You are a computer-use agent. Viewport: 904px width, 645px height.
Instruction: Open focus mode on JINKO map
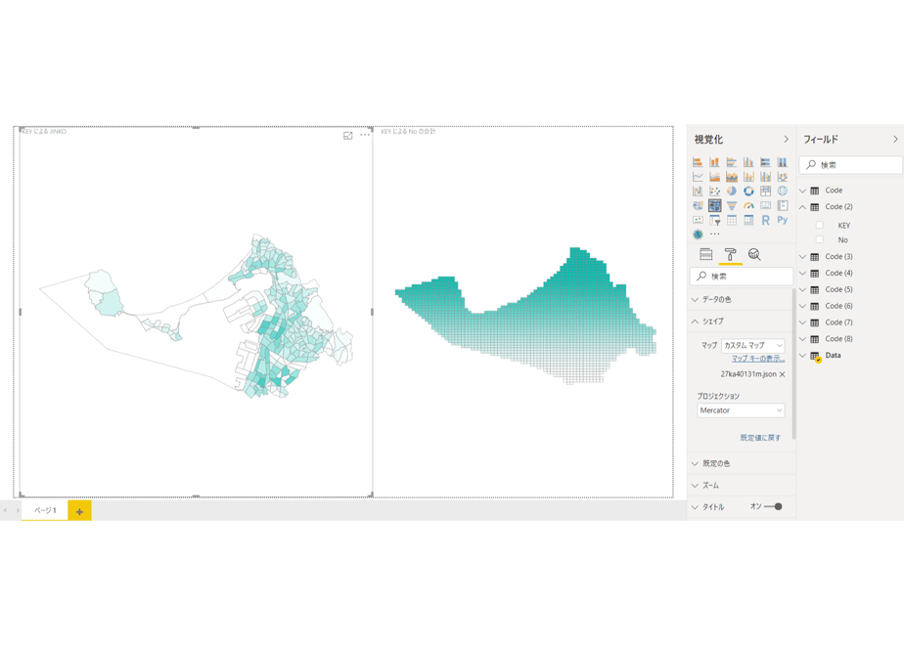coord(347,135)
